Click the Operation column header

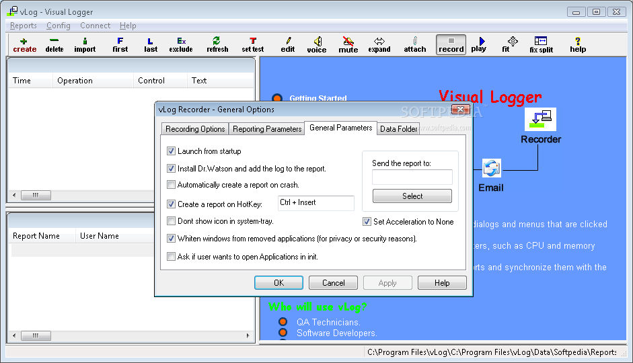pyautogui.click(x=93, y=80)
